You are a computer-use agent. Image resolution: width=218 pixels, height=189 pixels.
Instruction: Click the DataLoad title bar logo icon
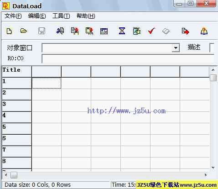click(x=6, y=6)
